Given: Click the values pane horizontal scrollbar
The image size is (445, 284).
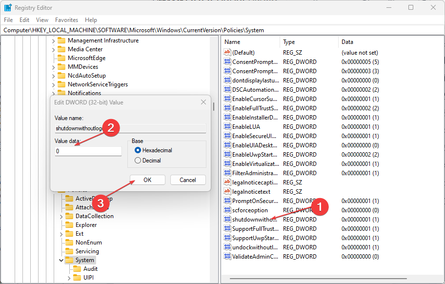Looking at the screenshot, I should pyautogui.click(x=318, y=279).
